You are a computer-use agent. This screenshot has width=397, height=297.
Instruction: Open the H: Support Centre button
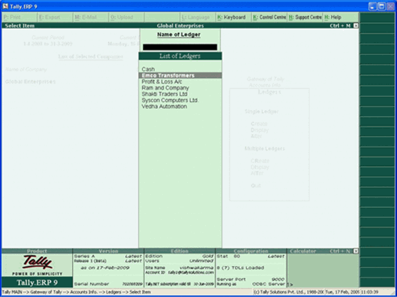point(305,17)
